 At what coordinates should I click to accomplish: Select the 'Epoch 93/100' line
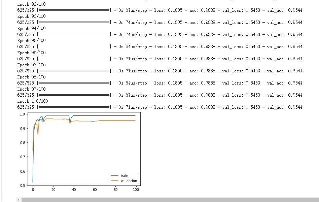32,16
